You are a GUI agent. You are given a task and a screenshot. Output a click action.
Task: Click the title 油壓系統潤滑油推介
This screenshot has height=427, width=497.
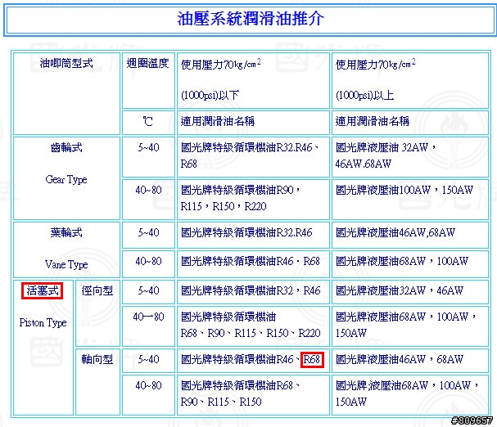tap(250, 18)
